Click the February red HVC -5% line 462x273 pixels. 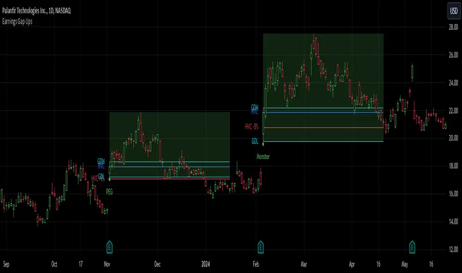coord(324,128)
